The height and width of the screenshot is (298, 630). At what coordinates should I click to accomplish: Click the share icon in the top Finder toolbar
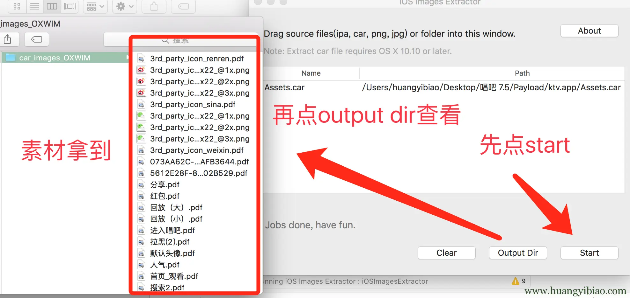coord(154,6)
